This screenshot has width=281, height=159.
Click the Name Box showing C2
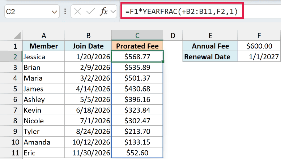tap(32, 12)
